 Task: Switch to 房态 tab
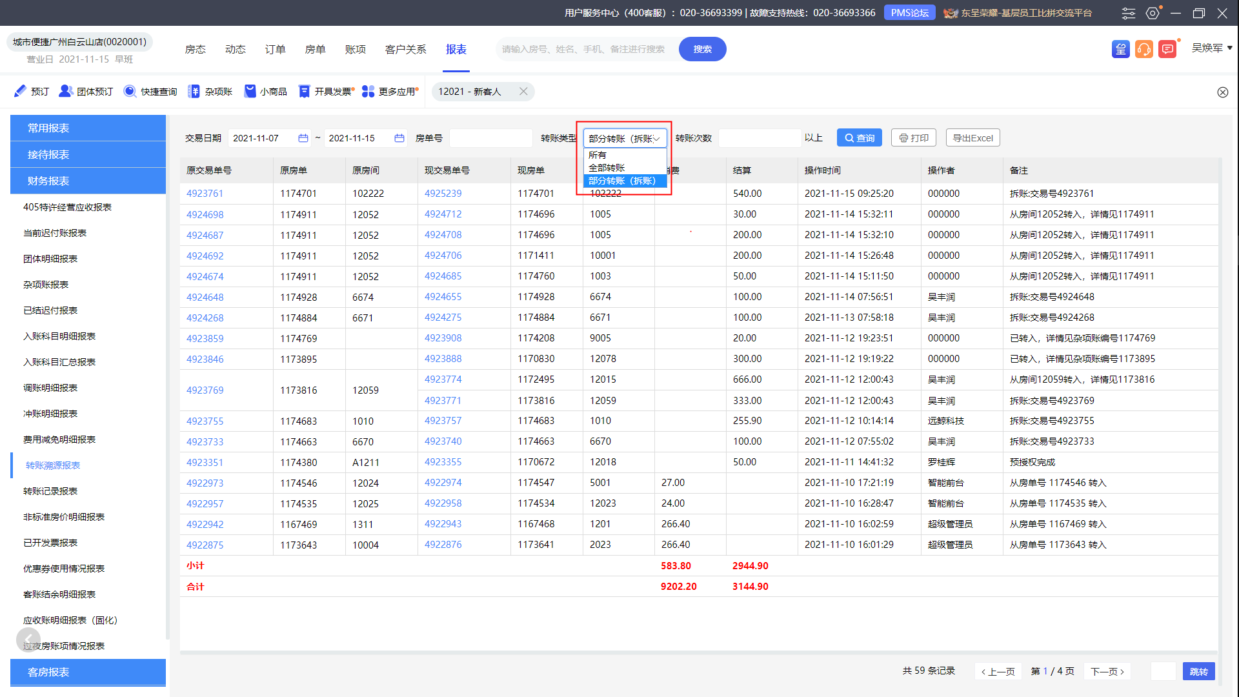pyautogui.click(x=195, y=49)
